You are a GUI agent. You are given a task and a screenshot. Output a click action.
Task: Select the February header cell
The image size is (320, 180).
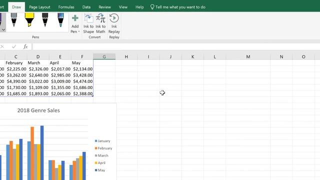coord(15,63)
